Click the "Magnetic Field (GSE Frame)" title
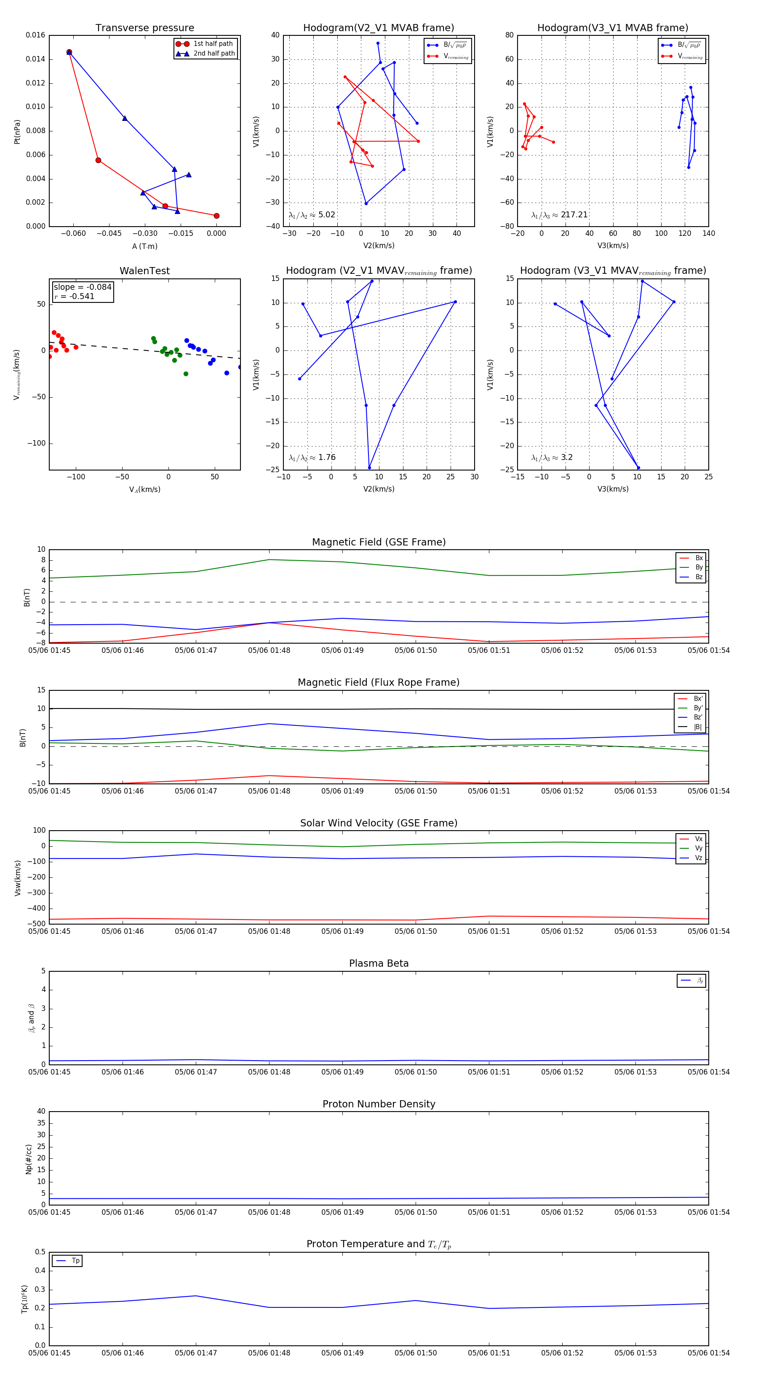Viewport: 758px width, 1390px height. click(379, 542)
